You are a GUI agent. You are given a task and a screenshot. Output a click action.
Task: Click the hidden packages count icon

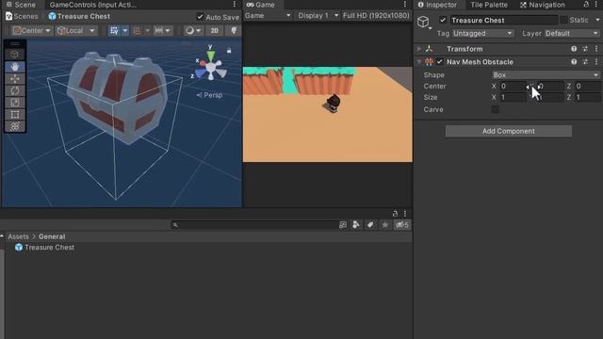coord(402,225)
